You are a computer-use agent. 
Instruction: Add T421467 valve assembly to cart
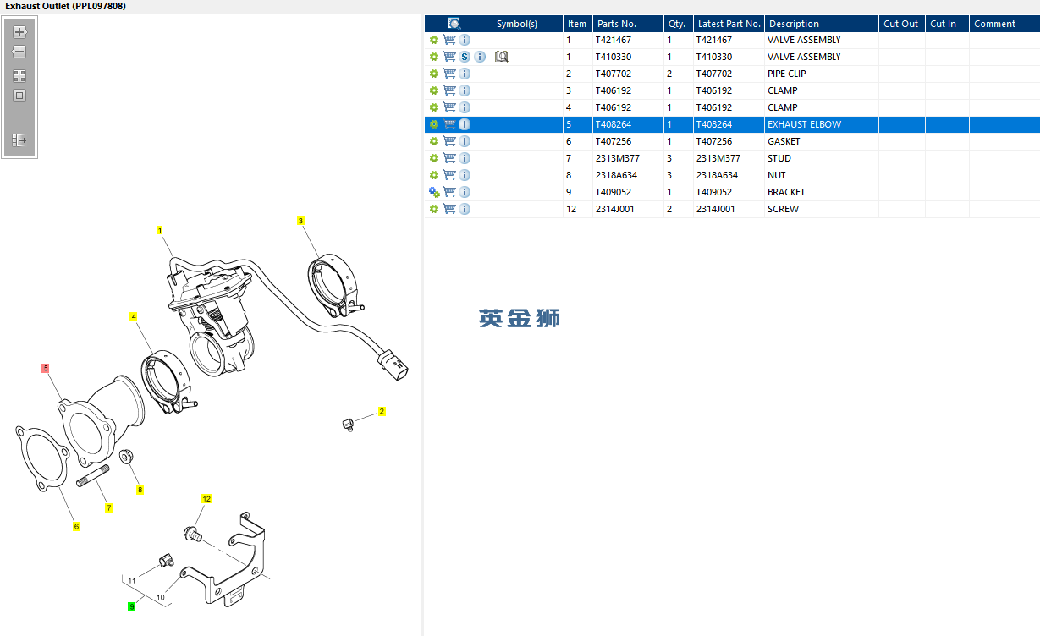[449, 40]
